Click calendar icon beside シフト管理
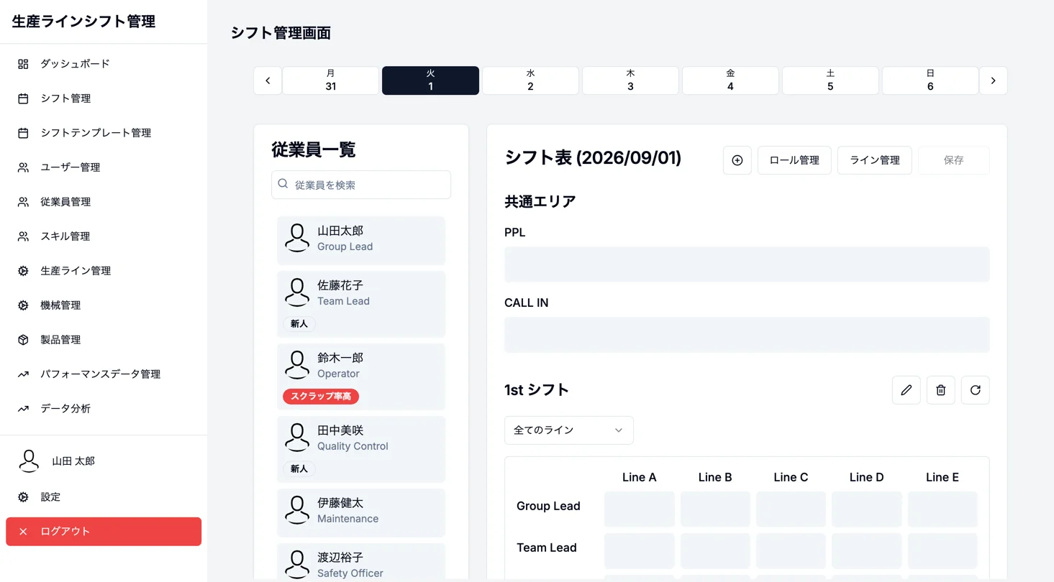This screenshot has height=582, width=1054. 23,98
